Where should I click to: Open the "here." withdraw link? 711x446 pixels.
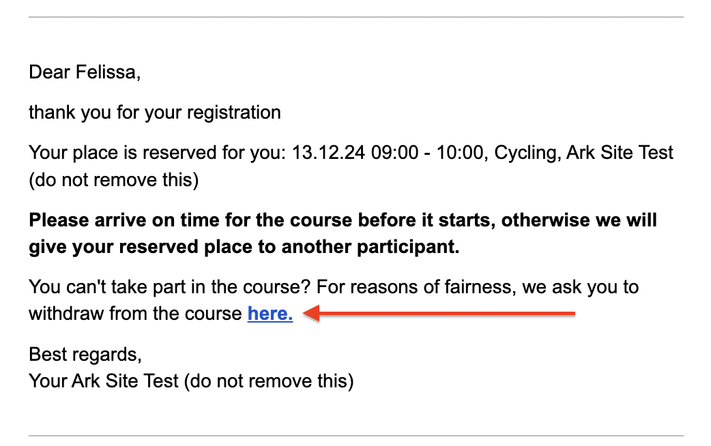point(270,314)
